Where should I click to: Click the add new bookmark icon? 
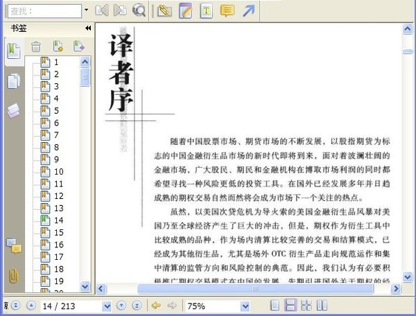58,46
